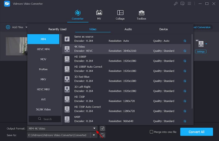This screenshot has height=141, width=219.
Task: Expand the Output Format dropdown
Action: (x=94, y=128)
